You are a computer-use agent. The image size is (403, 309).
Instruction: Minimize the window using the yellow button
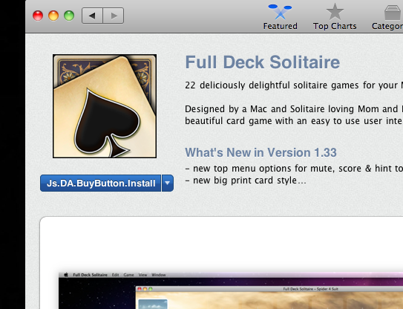pyautogui.click(x=53, y=16)
